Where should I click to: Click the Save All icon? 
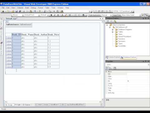(x=20, y=11)
